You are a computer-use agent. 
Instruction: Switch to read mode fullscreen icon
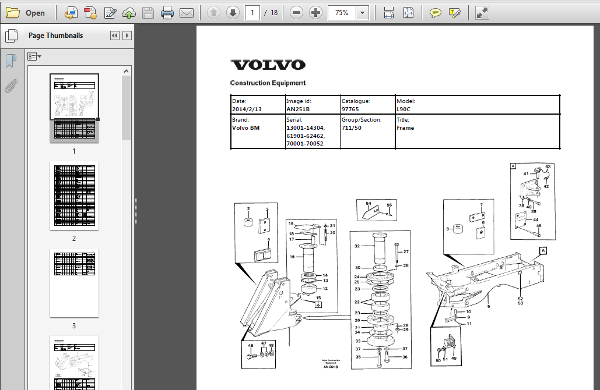click(482, 13)
